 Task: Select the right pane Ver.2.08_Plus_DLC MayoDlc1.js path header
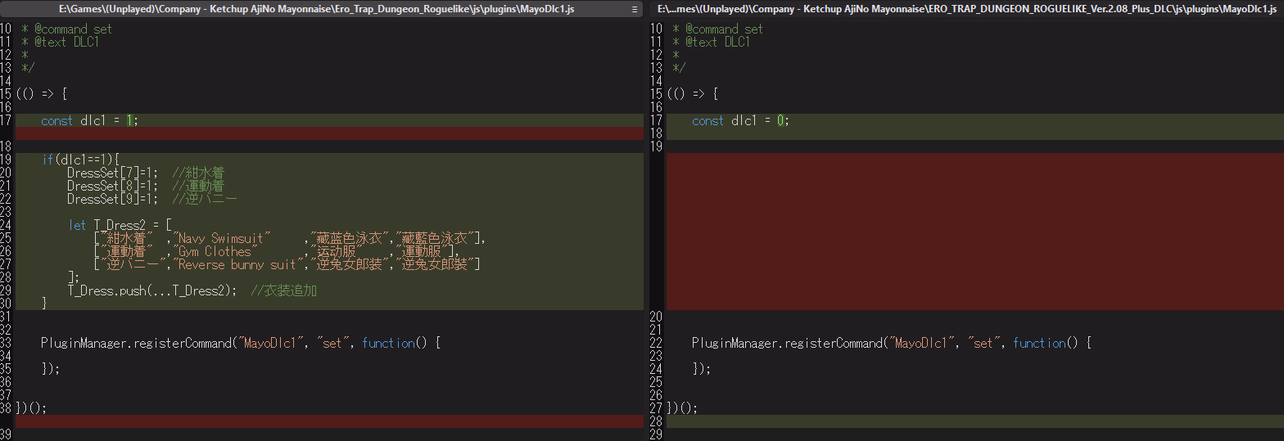[967, 9]
